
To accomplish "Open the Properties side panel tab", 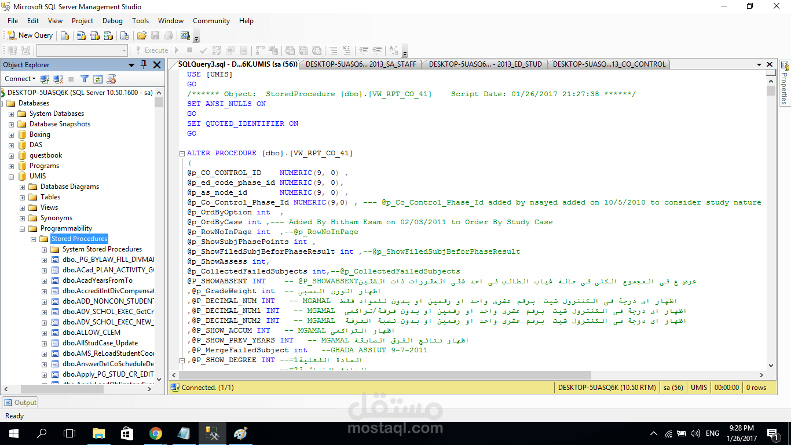I will [785, 83].
